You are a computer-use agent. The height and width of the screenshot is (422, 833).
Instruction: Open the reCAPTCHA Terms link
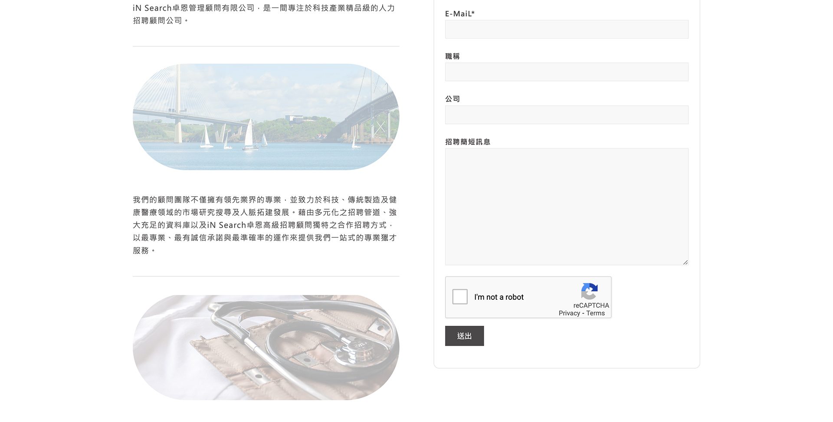pyautogui.click(x=595, y=313)
